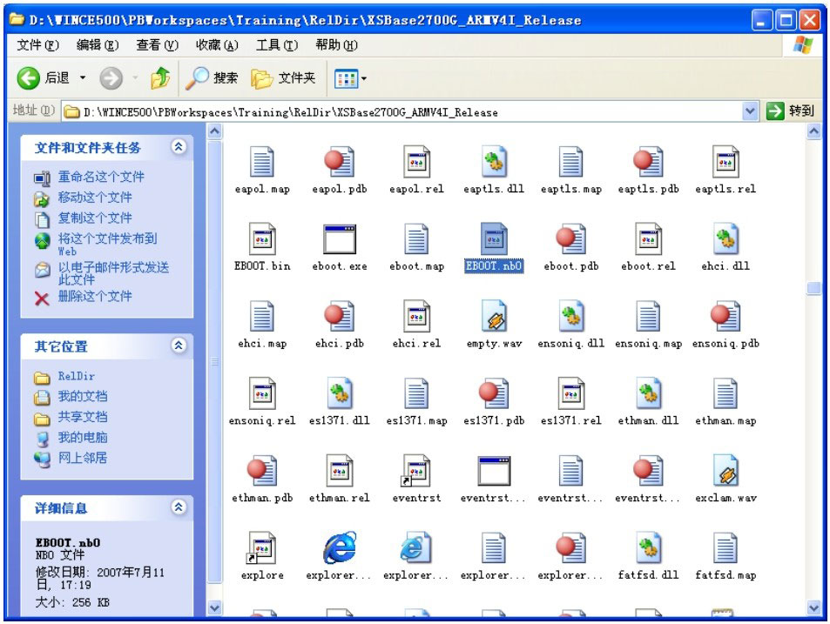Select the fatfsd.map file icon

click(725, 548)
